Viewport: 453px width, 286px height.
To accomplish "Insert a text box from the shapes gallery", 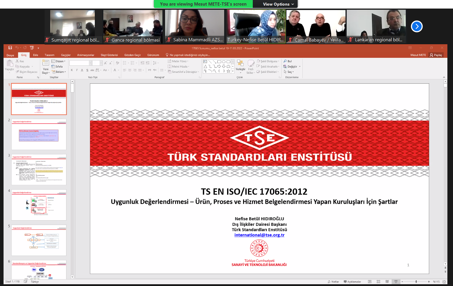I will (206, 62).
